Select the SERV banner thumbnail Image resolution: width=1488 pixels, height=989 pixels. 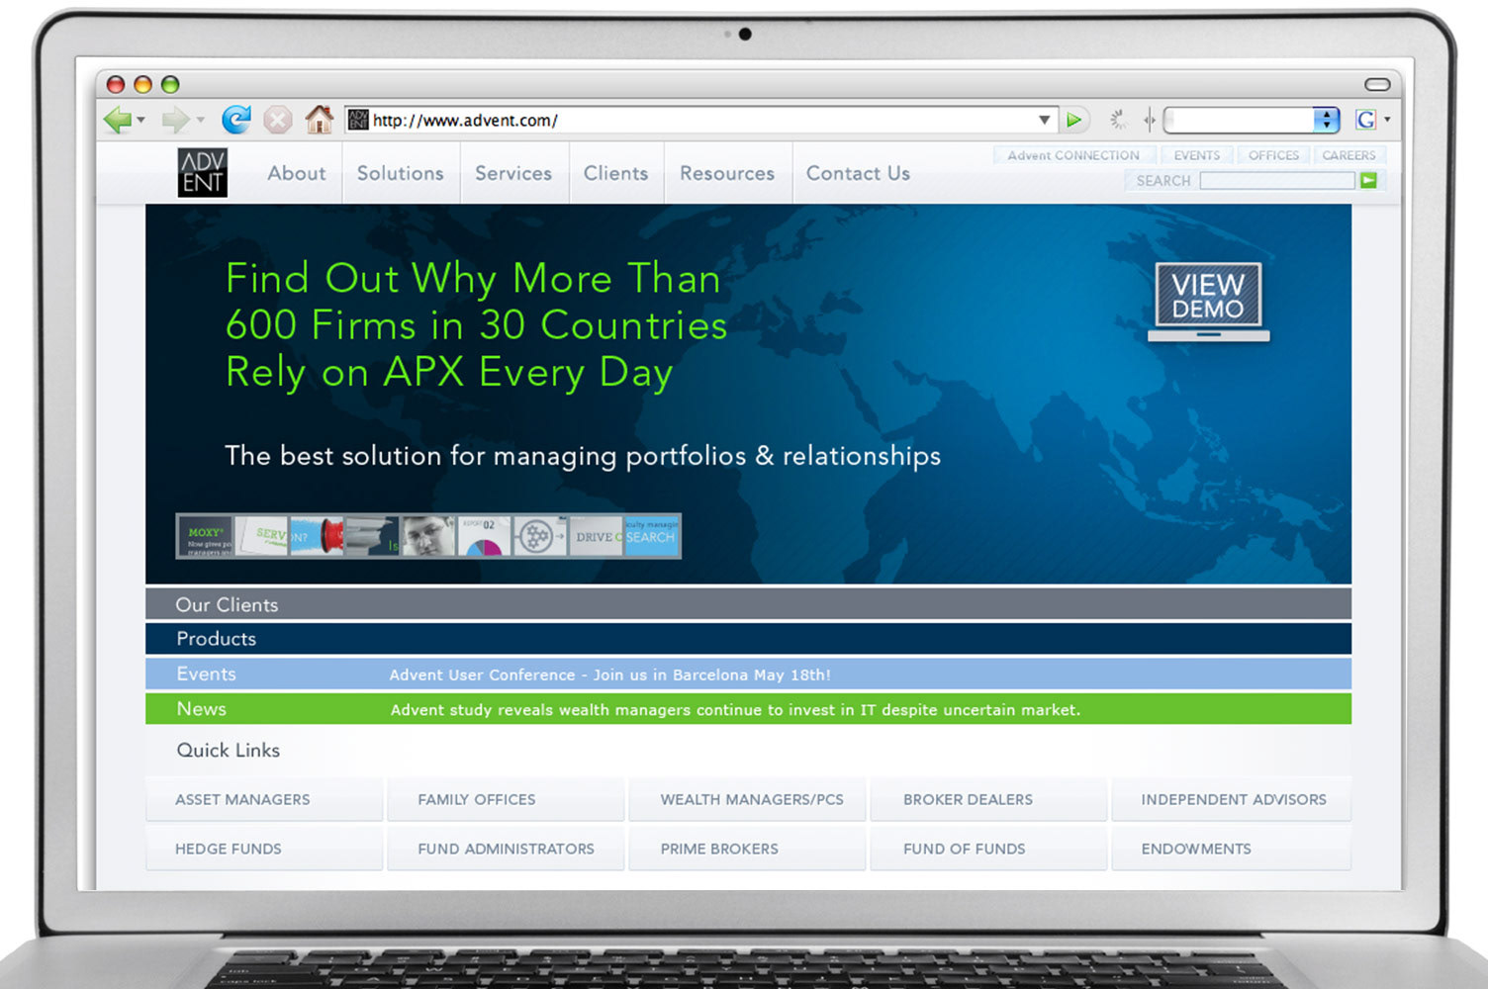click(262, 536)
